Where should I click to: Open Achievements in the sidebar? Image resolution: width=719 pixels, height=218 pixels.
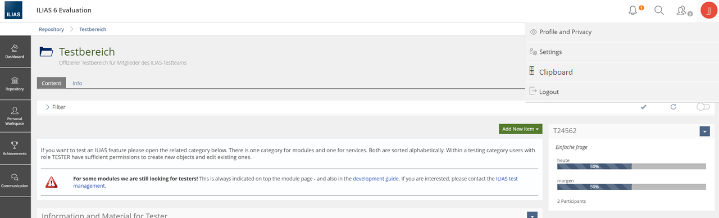tap(15, 148)
